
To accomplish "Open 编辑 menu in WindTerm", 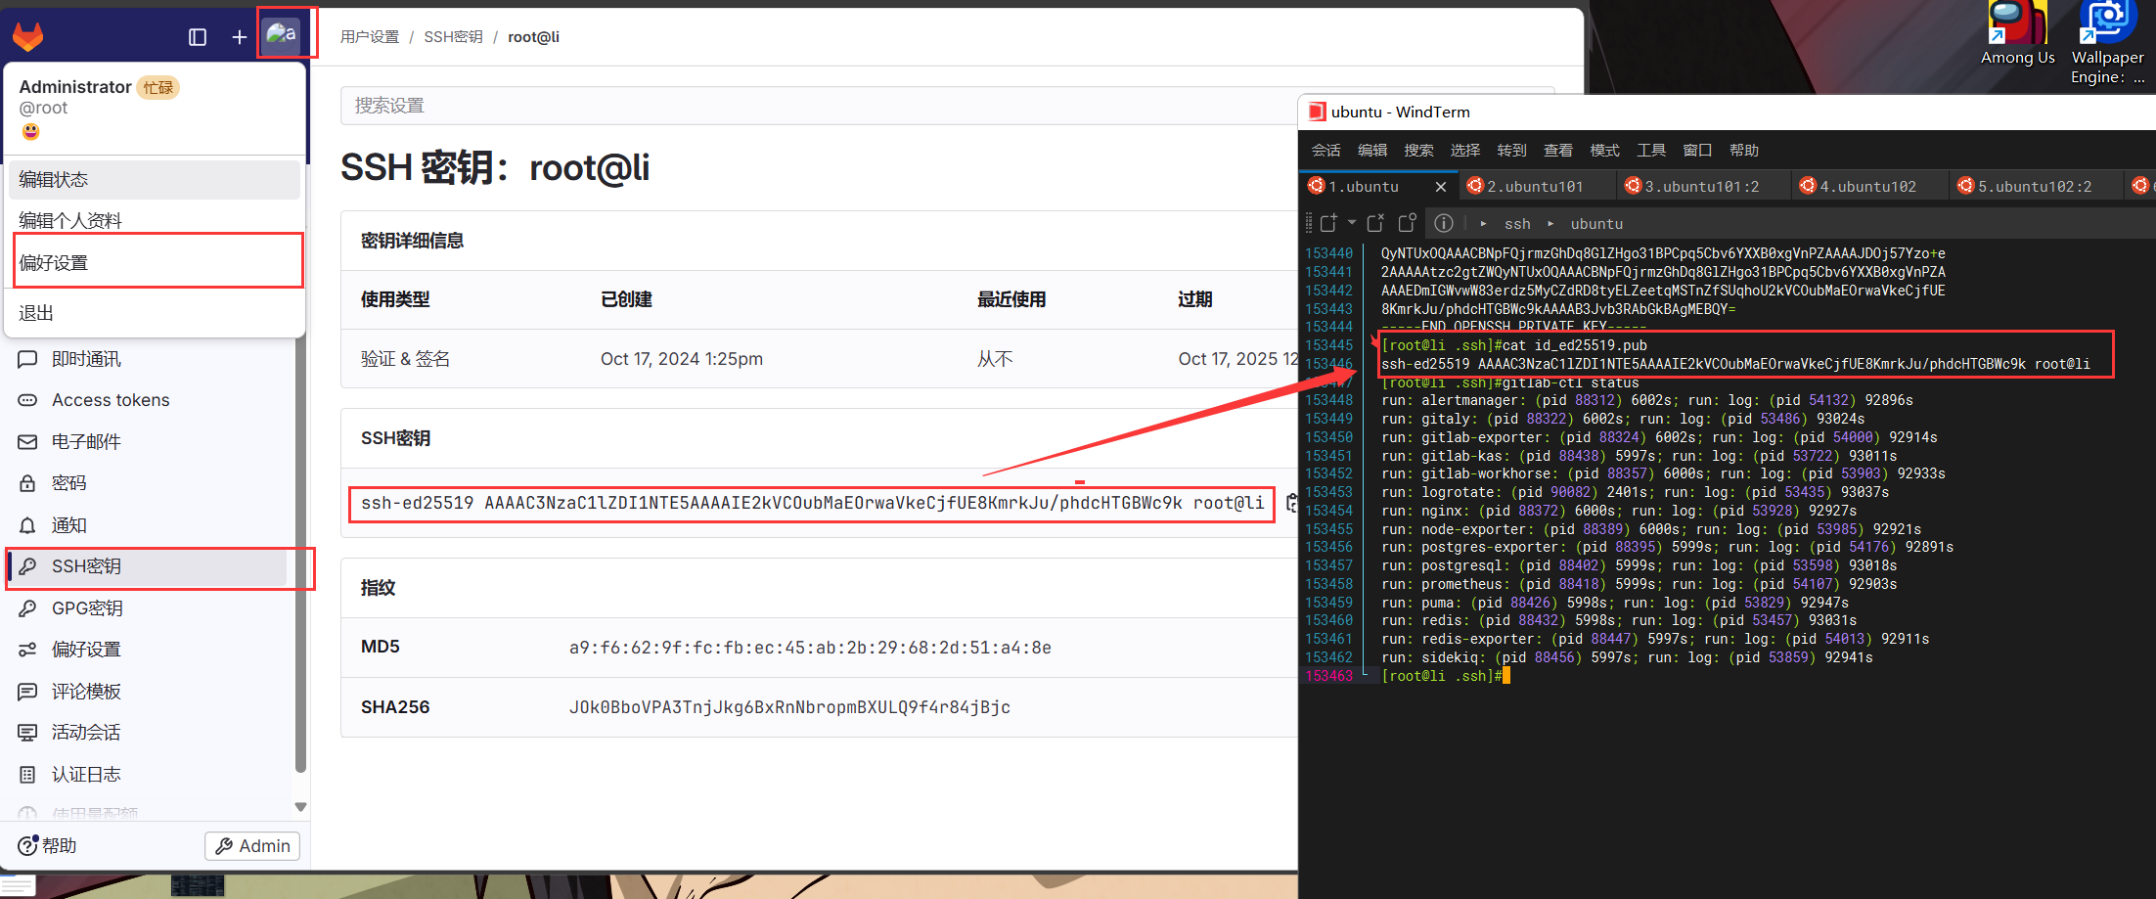I will coord(1372,150).
